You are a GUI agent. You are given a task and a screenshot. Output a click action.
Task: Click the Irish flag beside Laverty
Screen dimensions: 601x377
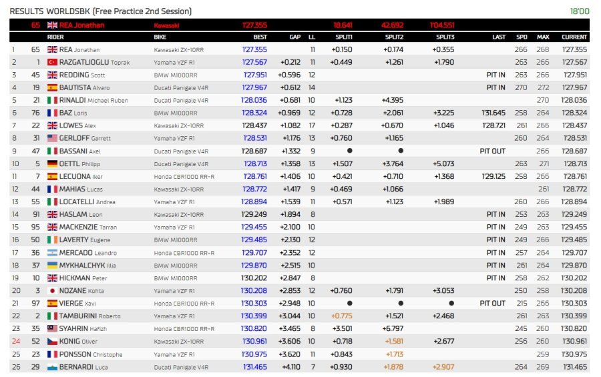52,240
